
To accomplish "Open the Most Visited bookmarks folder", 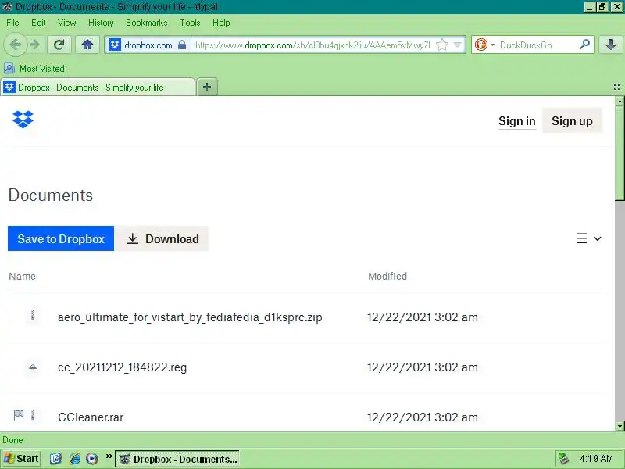I will click(x=34, y=69).
